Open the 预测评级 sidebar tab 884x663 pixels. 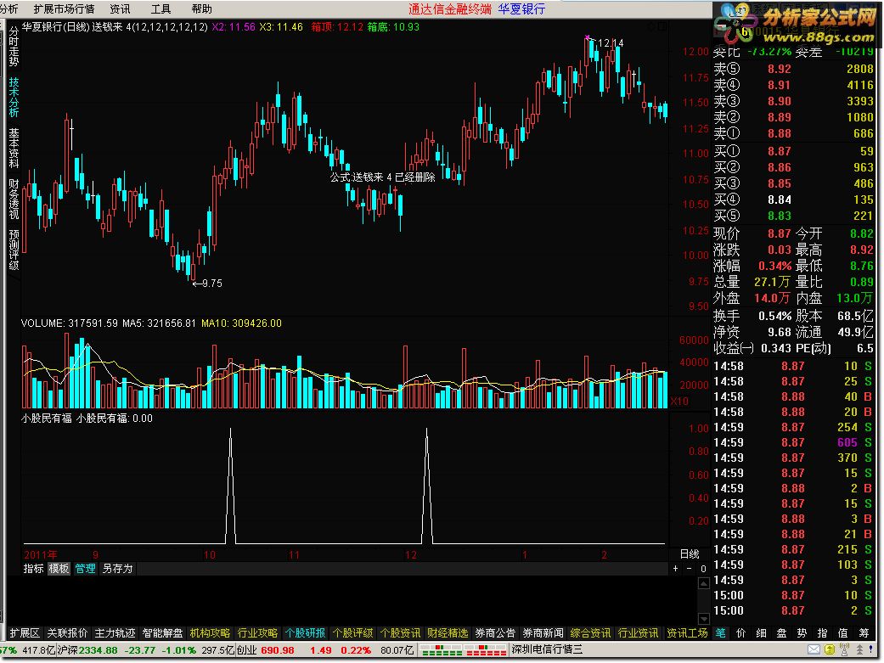[14, 250]
